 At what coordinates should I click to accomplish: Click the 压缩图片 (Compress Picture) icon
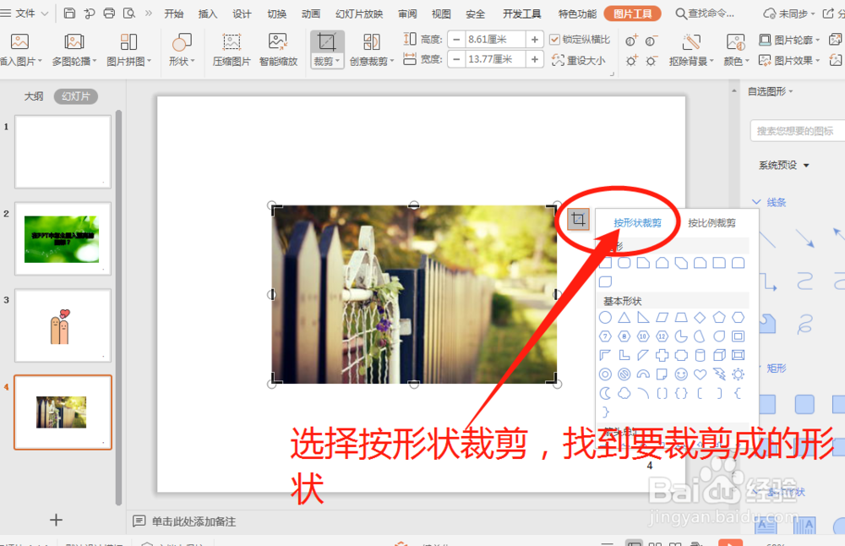[x=231, y=41]
